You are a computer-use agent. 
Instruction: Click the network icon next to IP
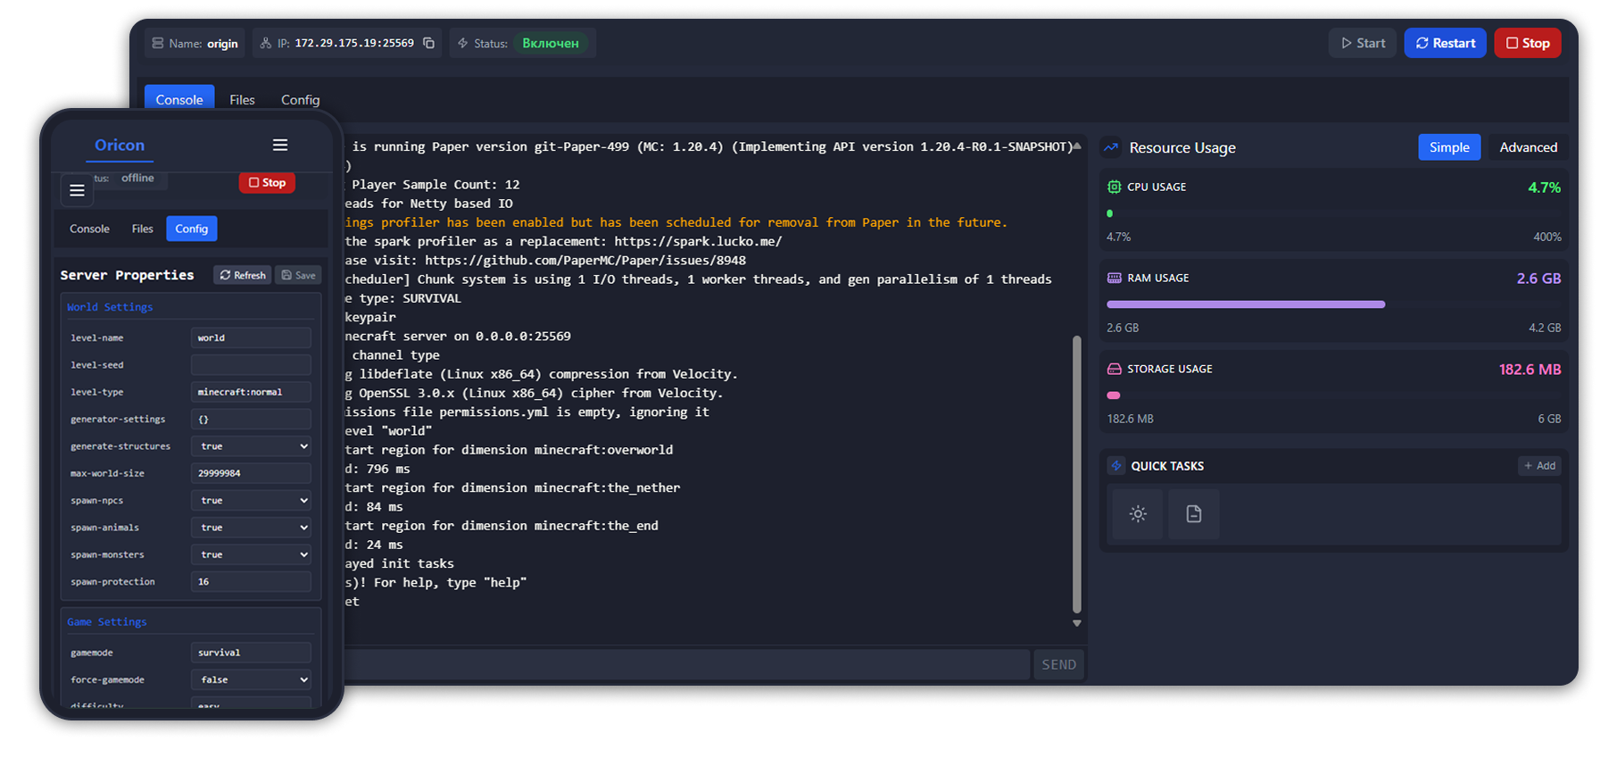pyautogui.click(x=266, y=43)
